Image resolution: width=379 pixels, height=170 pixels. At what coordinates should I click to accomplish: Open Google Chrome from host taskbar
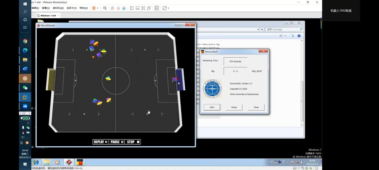point(25,41)
